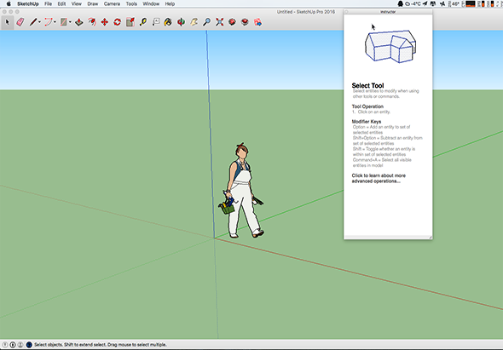Open the Extension Warehouse icon
Viewport: 503px width, 350px height.
tap(245, 22)
